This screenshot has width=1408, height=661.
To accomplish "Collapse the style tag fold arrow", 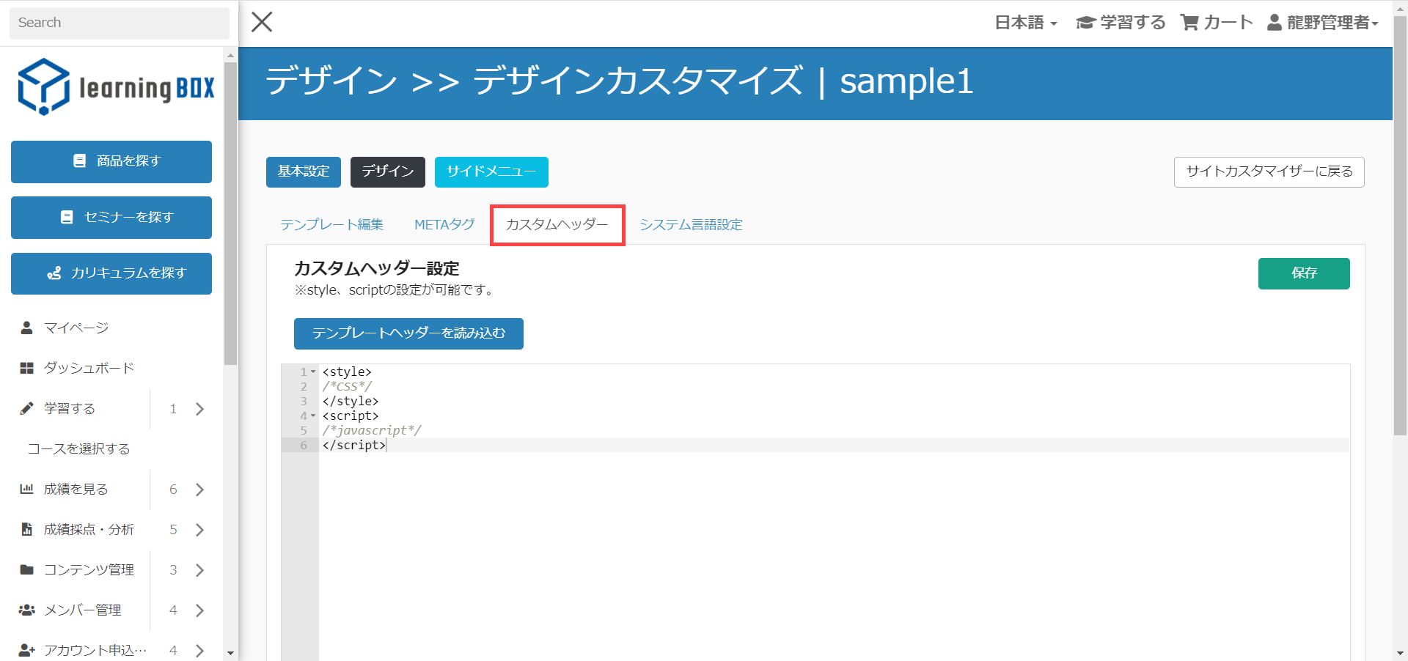I will coord(313,372).
